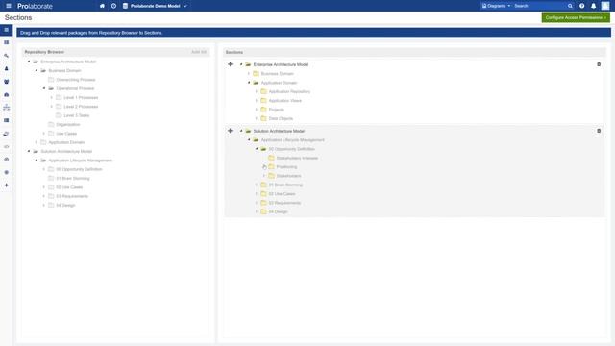Viewport: 615px width, 346px height.
Task: Expand Stakeholders folder in Sections panel
Action: coord(264,176)
